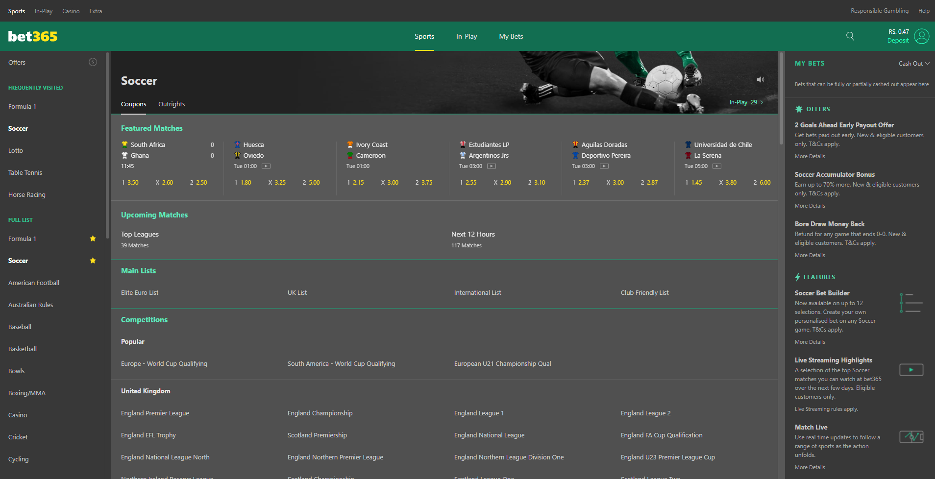Image resolution: width=935 pixels, height=479 pixels.
Task: Open England Premier League competition
Action: coord(155,413)
